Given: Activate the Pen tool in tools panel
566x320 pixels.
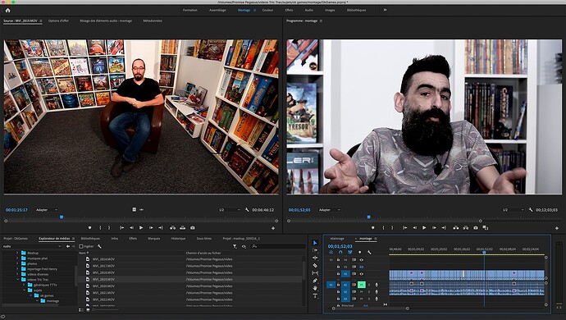Looking at the screenshot, I should tap(315, 281).
